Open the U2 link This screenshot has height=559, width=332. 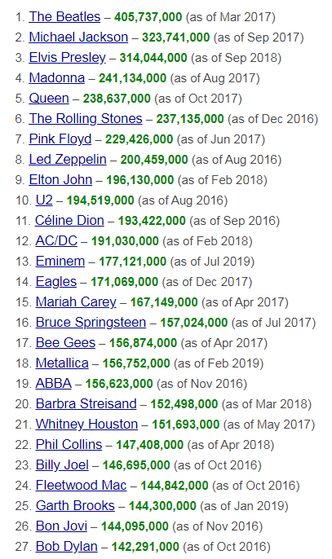click(44, 200)
